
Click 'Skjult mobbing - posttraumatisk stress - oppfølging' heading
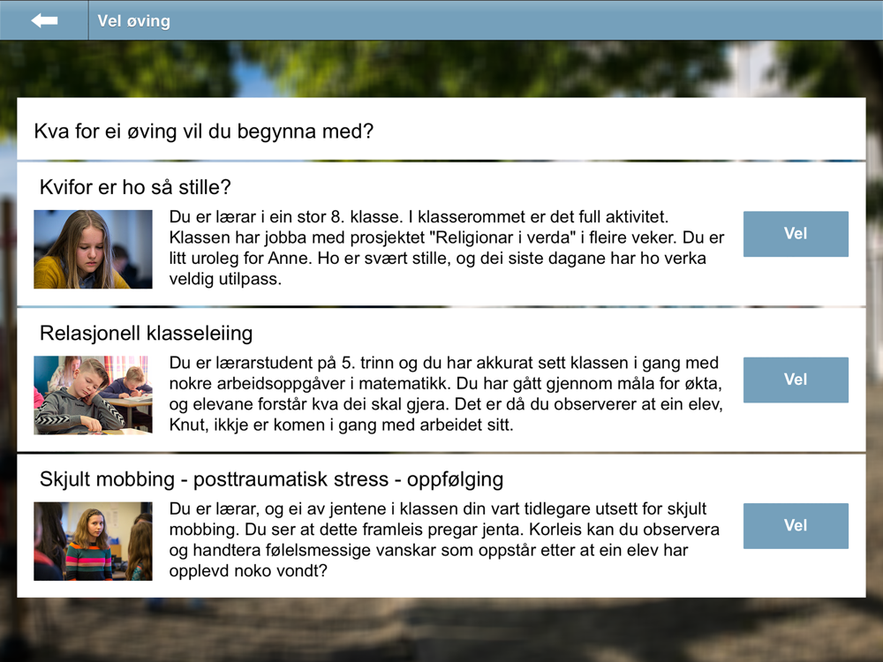(x=271, y=479)
